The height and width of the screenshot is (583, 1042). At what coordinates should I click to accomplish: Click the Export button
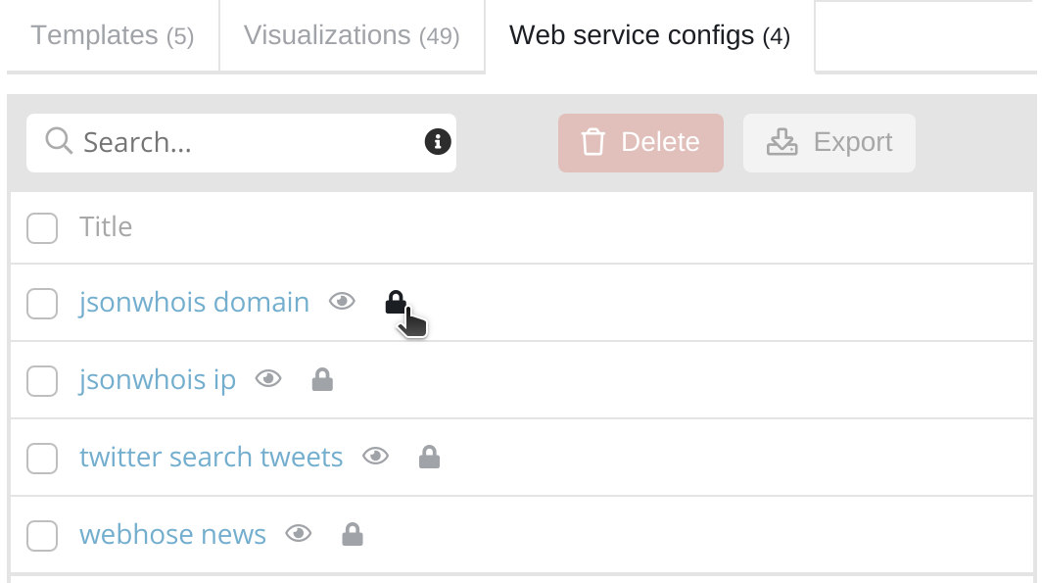[x=829, y=143]
